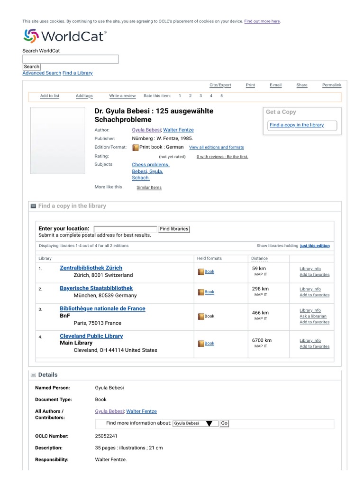
Task: Open the Cite/Export menu item
Action: 220,85
